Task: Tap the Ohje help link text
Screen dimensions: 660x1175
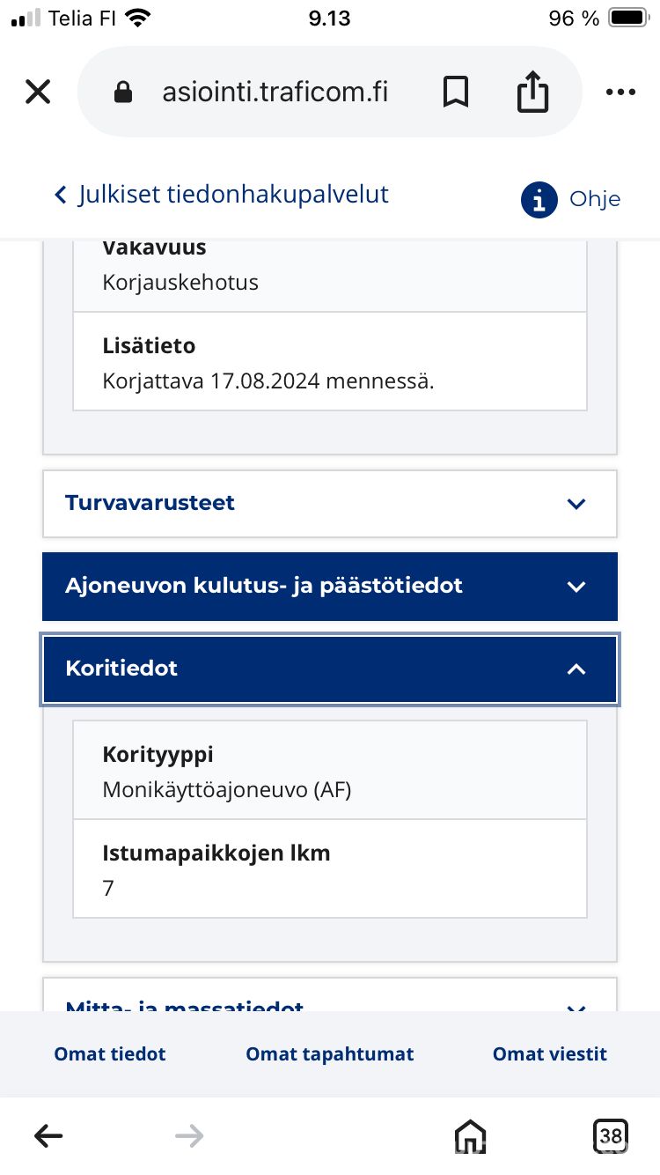Action: coord(595,200)
